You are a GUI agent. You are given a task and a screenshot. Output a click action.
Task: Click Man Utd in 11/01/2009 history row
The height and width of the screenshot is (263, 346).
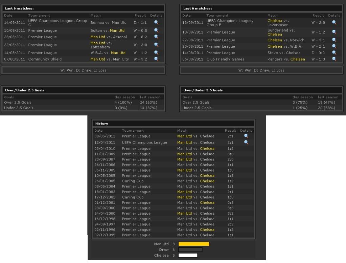[184, 154]
